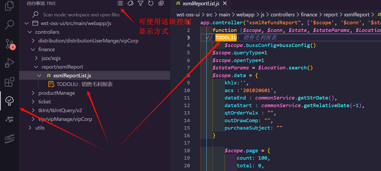
Task: Open the activity bar icon below Todo Tree
Action: pos(9,120)
